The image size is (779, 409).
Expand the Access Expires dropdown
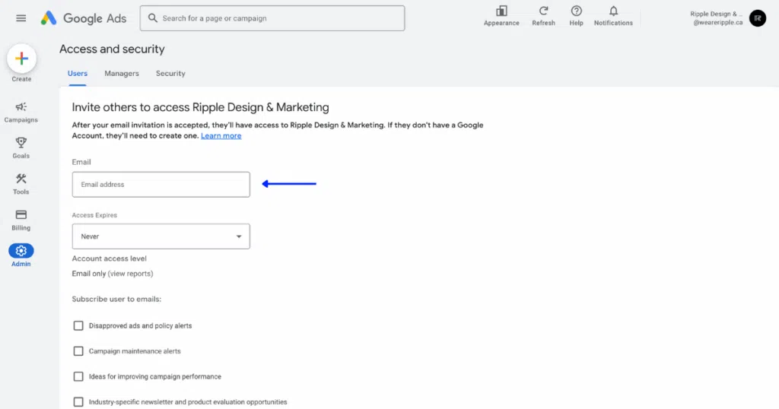pyautogui.click(x=161, y=236)
